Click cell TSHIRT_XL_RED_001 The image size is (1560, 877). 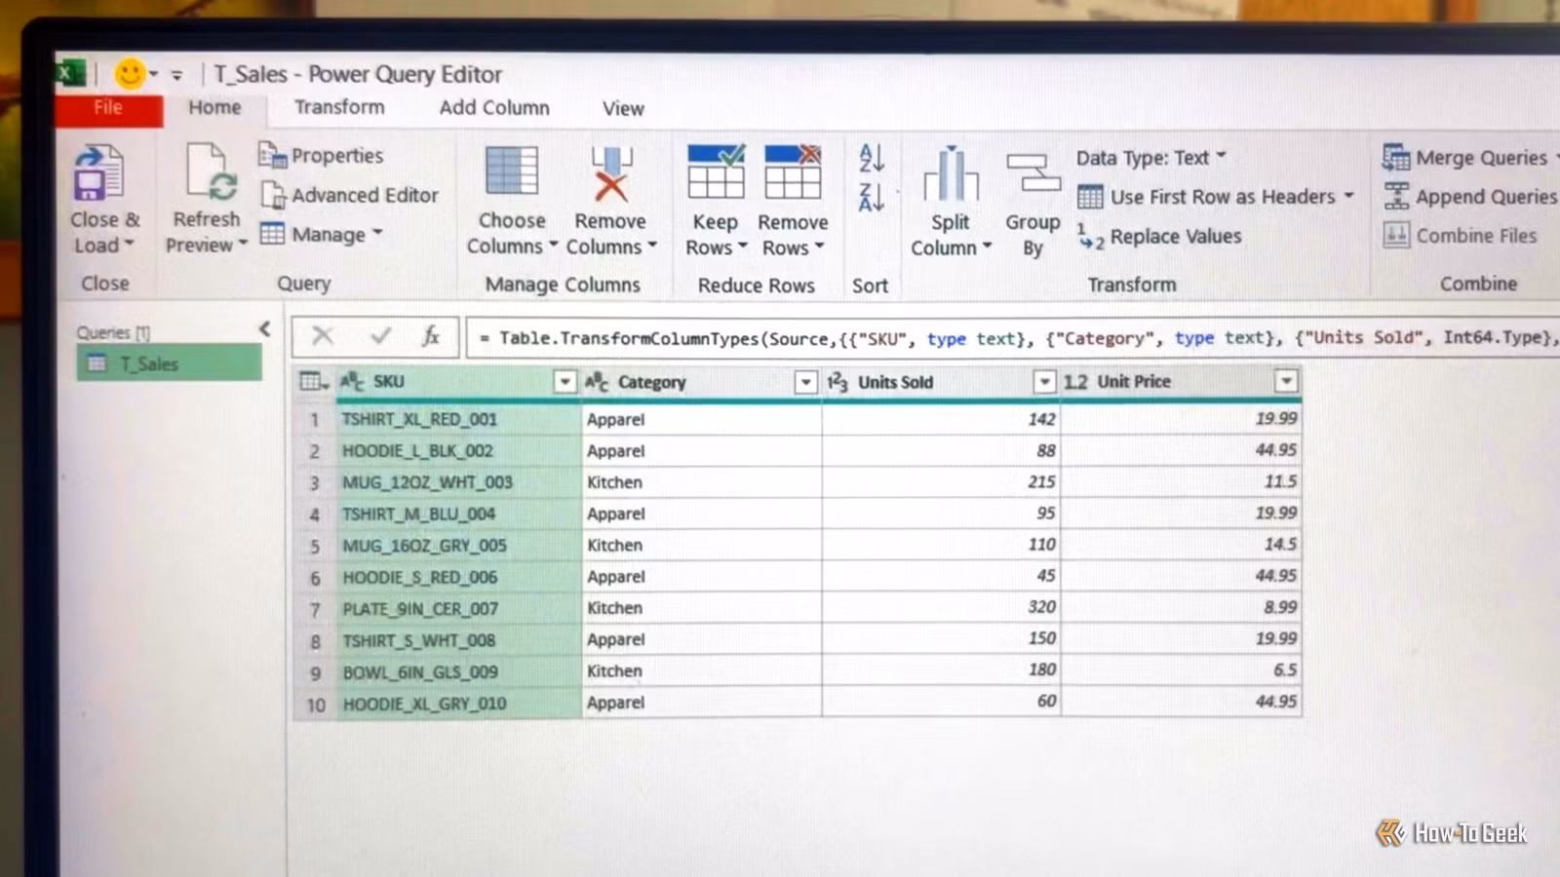[x=458, y=419]
